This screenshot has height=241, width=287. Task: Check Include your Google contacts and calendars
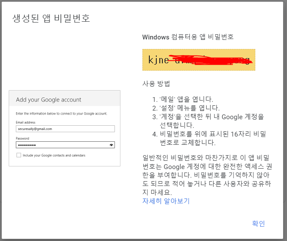(x=19, y=155)
